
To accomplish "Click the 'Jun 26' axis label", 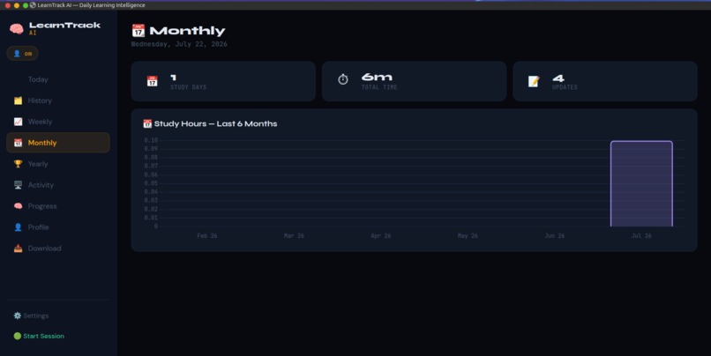I will pyautogui.click(x=555, y=236).
